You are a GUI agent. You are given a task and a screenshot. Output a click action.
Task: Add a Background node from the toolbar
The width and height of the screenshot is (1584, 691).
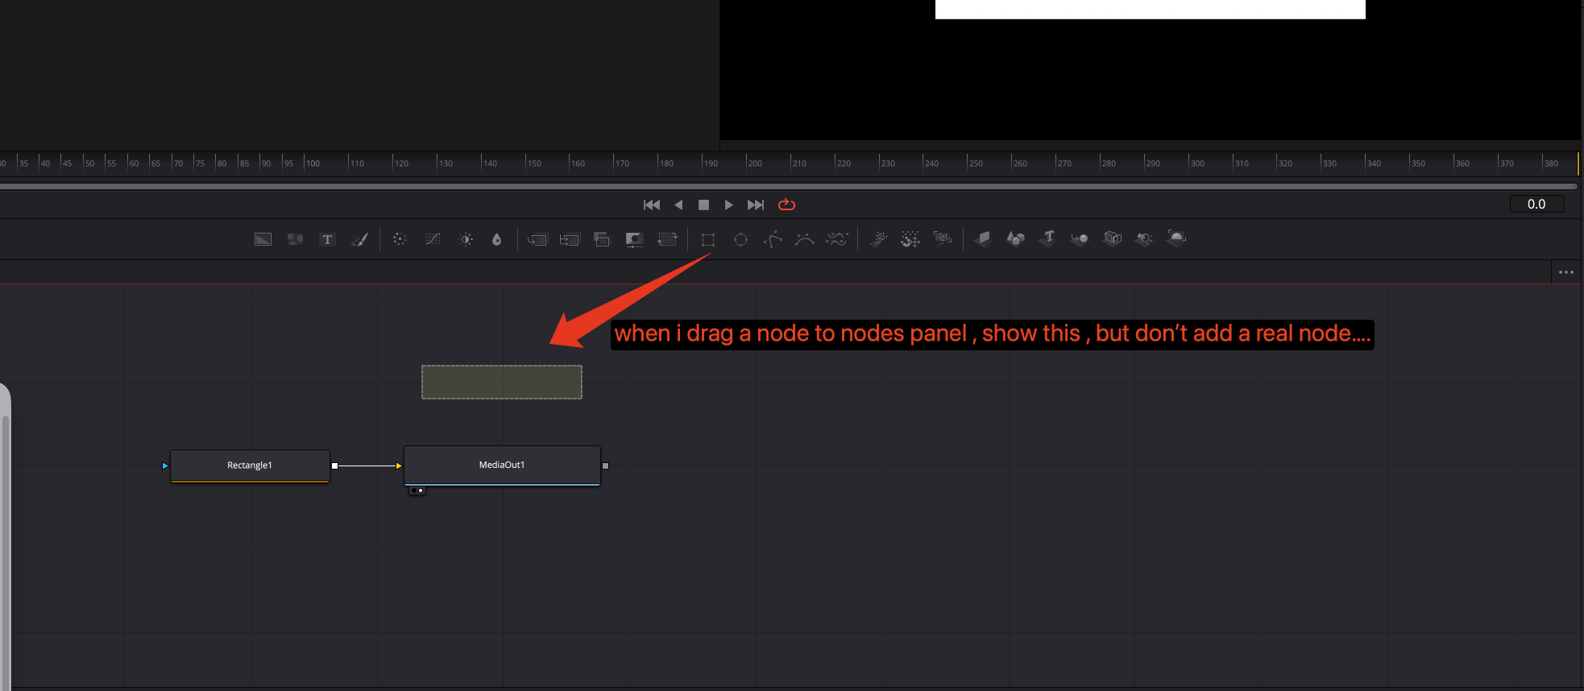click(x=263, y=239)
